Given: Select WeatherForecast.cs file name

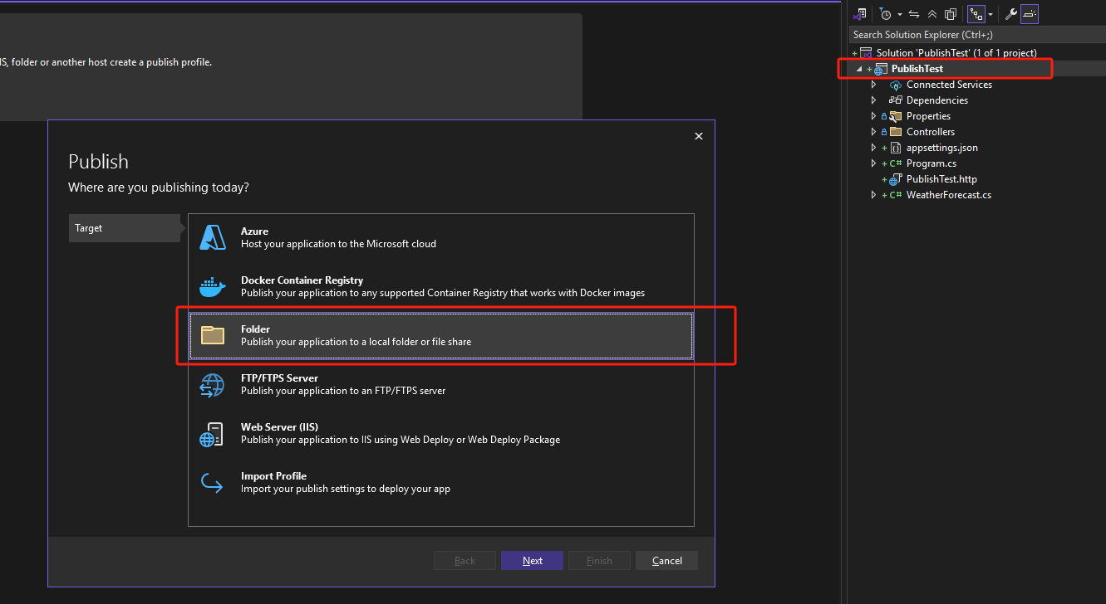Looking at the screenshot, I should [x=949, y=195].
